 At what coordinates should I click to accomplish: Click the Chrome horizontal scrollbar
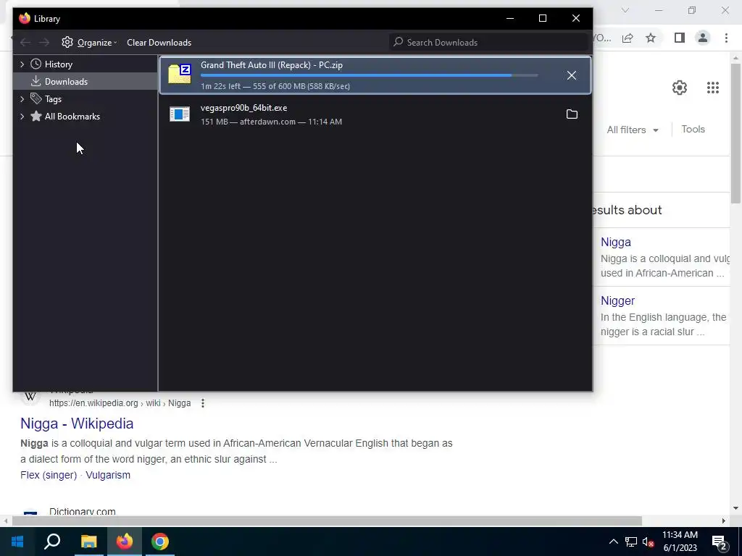point(327,521)
